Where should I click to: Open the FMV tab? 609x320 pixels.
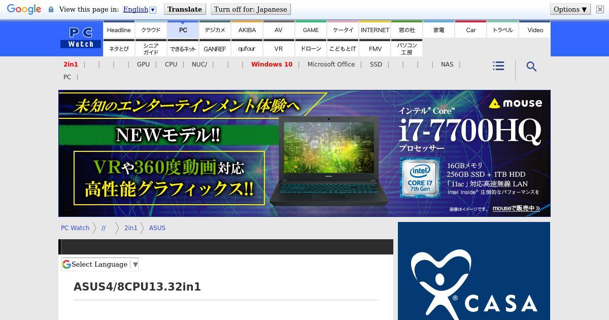point(375,48)
